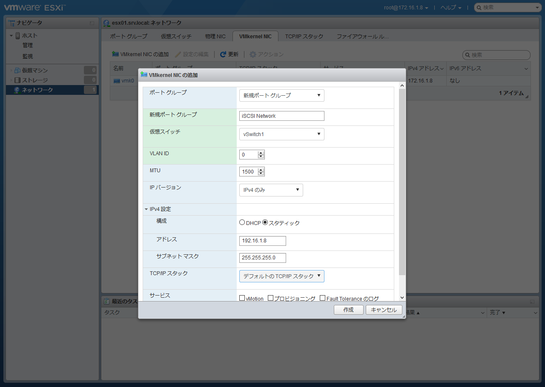This screenshot has height=387, width=545.
Task: Select 管理 under ホスト
Action: (x=28, y=46)
